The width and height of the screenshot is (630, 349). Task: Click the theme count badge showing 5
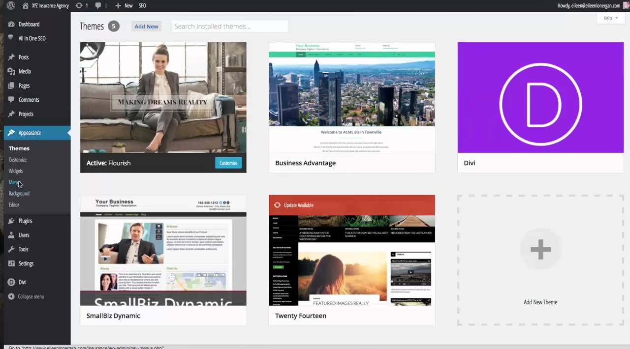[114, 26]
